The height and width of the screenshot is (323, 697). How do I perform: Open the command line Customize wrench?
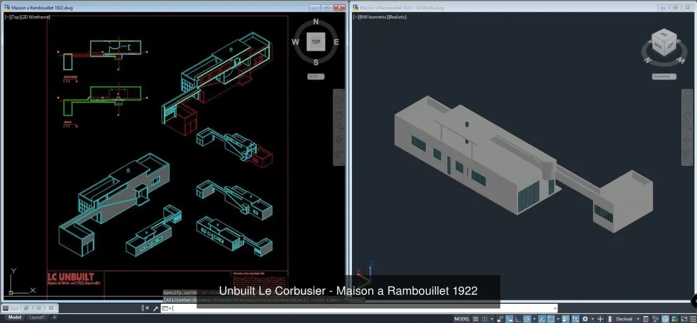point(156,309)
